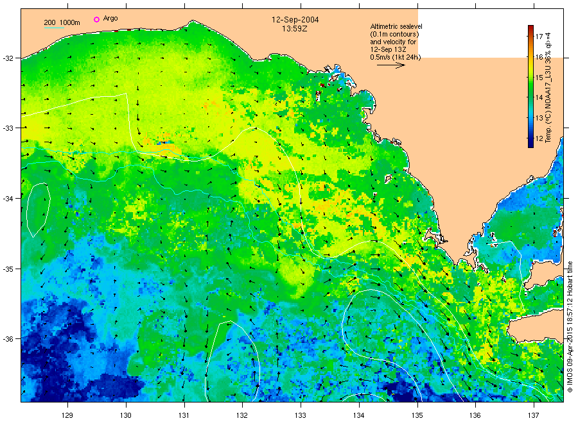Click latitude label '-33'
Screen dimensions: 578x423
click(x=7, y=128)
